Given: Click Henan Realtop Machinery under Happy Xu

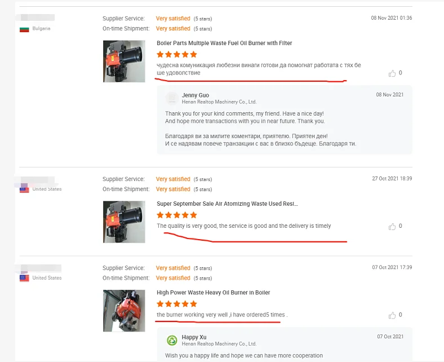Looking at the screenshot, I should [219, 344].
